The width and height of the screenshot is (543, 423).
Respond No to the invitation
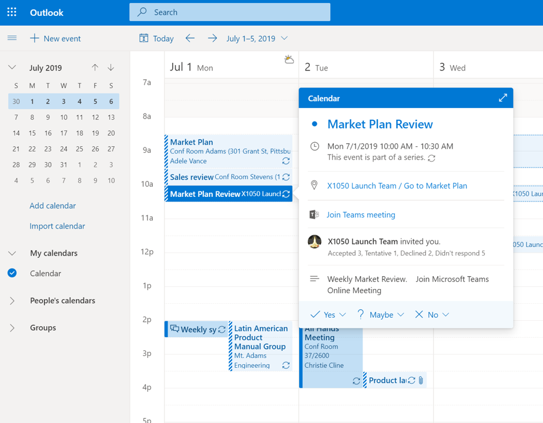427,315
